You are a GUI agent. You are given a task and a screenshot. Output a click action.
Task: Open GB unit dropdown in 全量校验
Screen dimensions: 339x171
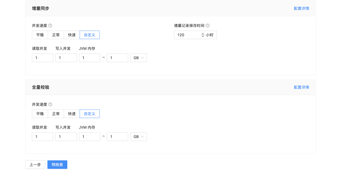point(138,137)
